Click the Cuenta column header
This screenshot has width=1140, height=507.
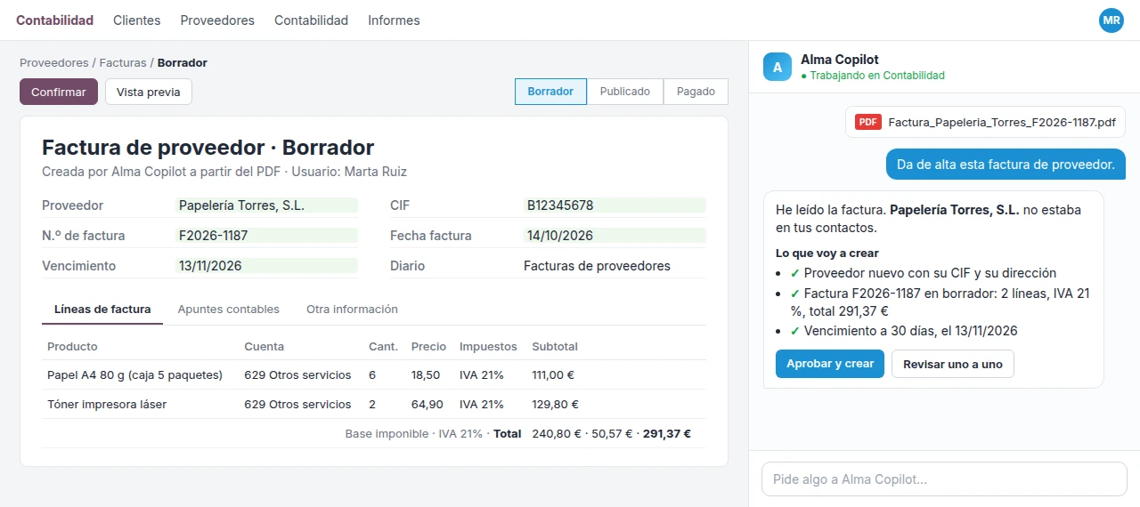point(265,346)
